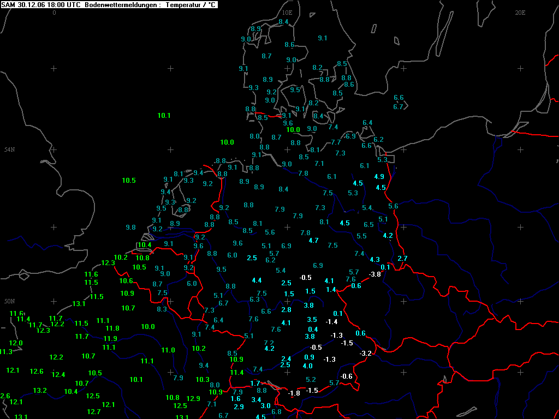559x419 pixels.
Task: Select the 11.0 green temperature value
Action: (x=168, y=350)
